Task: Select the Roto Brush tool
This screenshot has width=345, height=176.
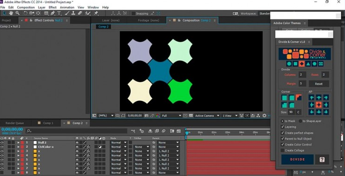Action: 88,13
